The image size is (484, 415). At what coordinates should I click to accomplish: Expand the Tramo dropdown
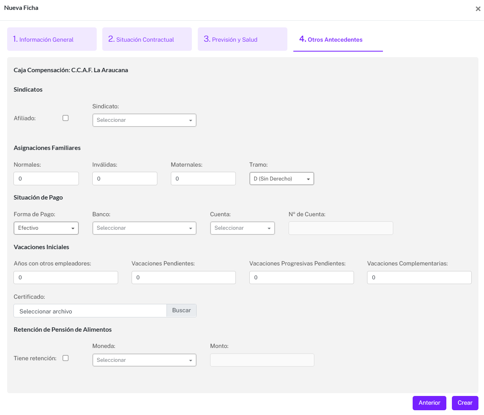point(281,179)
